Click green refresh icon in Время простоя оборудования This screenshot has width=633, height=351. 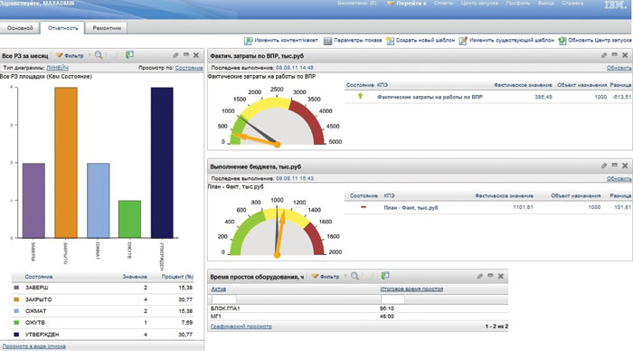[x=385, y=276]
